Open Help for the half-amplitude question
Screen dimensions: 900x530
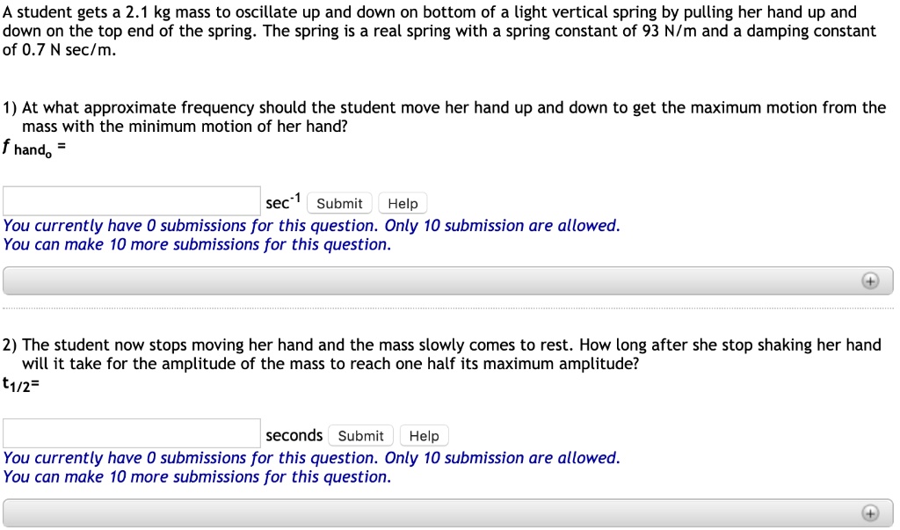pos(424,436)
